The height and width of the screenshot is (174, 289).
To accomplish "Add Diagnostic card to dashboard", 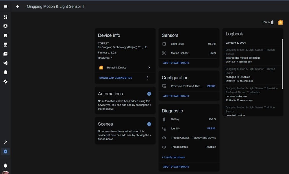I will [x=176, y=167].
